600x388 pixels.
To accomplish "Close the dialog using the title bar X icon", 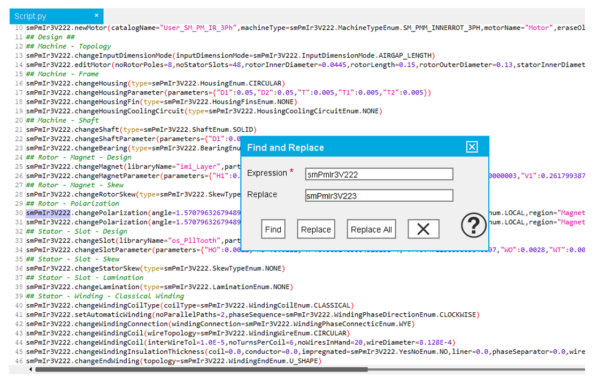I will coord(471,147).
